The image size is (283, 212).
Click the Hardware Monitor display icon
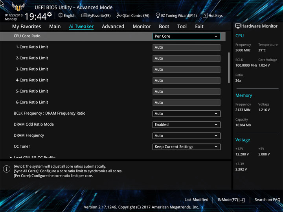coord(238,26)
